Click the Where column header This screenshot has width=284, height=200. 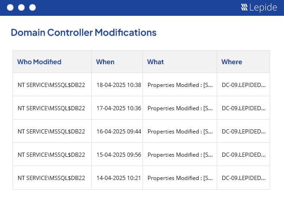tap(232, 62)
